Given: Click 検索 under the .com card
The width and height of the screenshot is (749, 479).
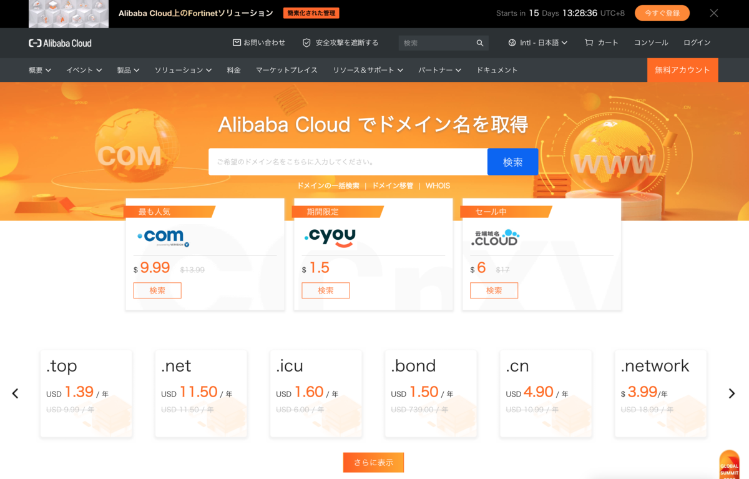Looking at the screenshot, I should click(157, 290).
